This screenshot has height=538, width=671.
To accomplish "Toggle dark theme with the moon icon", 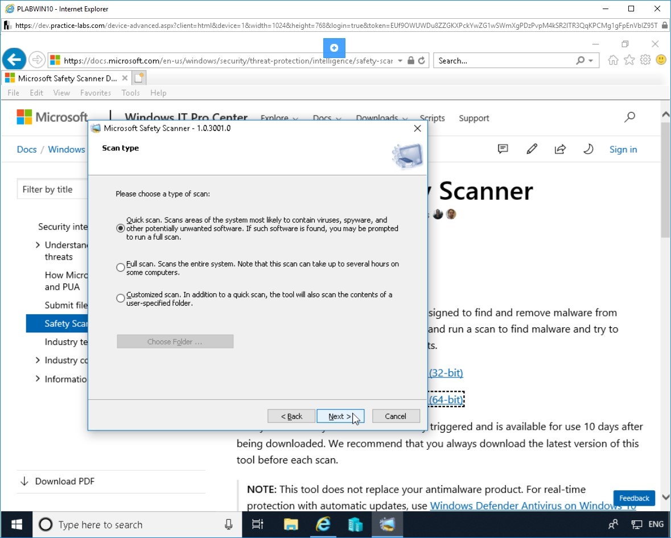I will (588, 149).
